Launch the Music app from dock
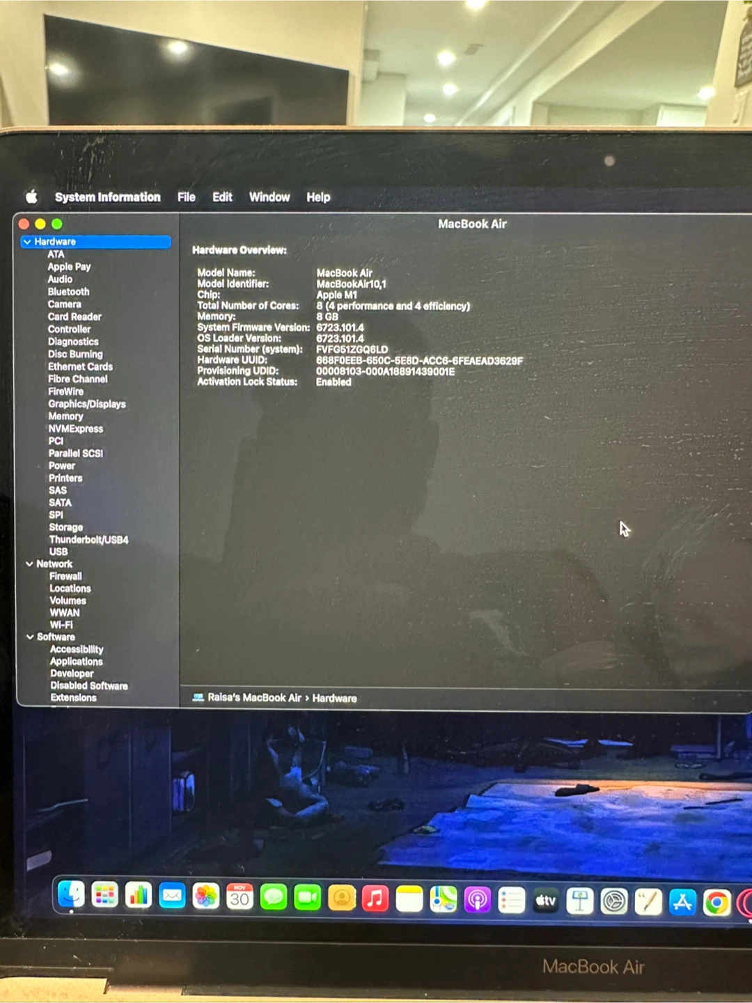The width and height of the screenshot is (752, 1003). tap(375, 899)
